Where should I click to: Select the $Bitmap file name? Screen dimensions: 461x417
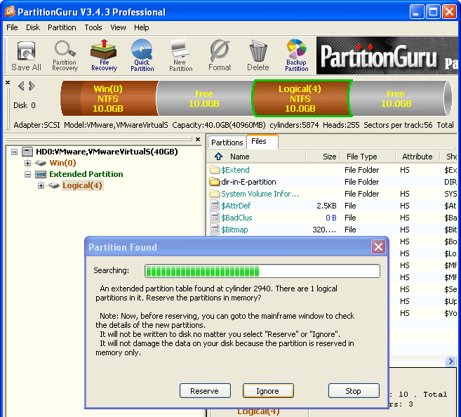234,230
